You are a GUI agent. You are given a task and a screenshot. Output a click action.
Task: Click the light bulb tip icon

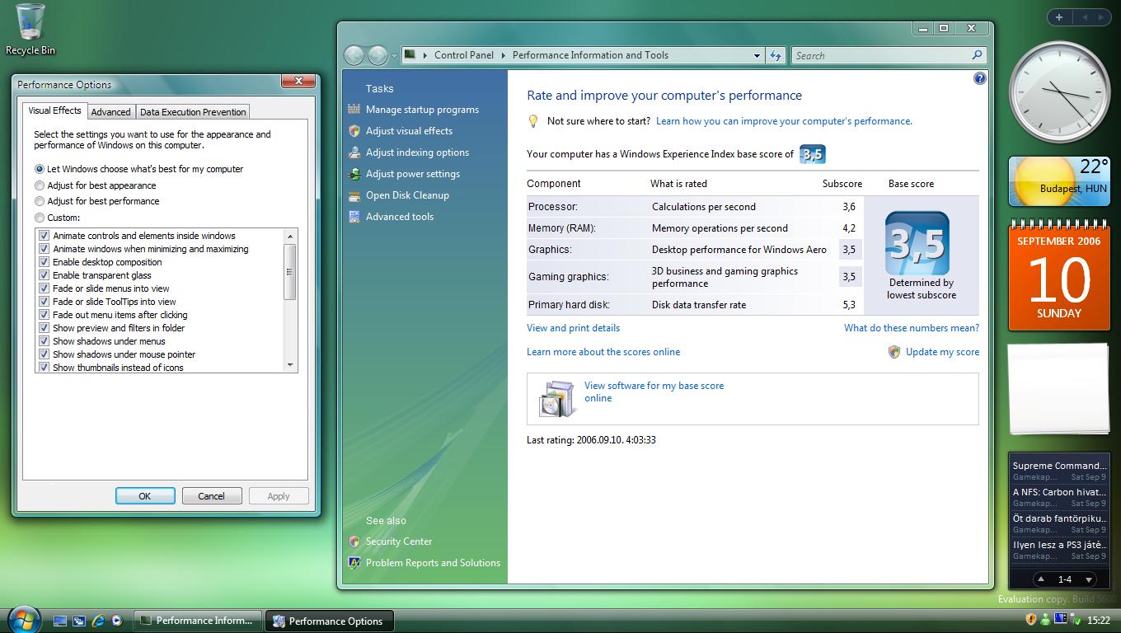533,121
